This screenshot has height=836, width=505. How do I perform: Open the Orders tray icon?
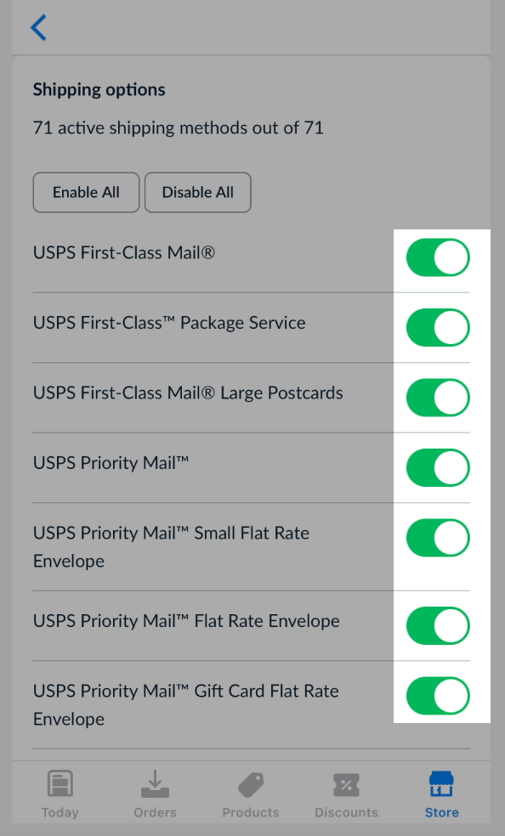pyautogui.click(x=155, y=783)
